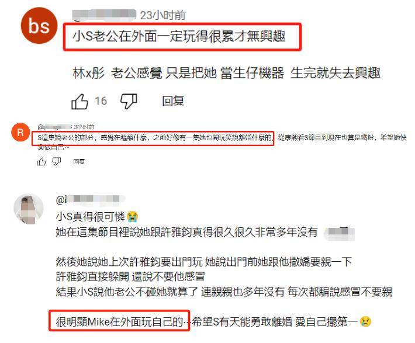Click the third commenter's blurred @ username
The height and width of the screenshot is (343, 415).
[90, 200]
